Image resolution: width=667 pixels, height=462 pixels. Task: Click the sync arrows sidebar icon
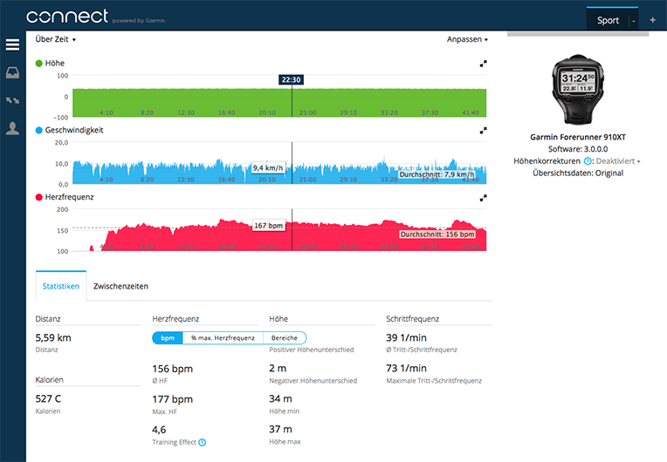(x=12, y=100)
